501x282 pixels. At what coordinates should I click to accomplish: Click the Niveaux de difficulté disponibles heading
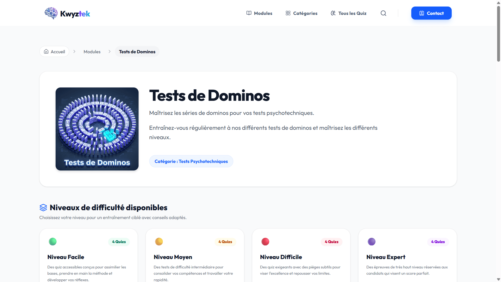coord(109,208)
